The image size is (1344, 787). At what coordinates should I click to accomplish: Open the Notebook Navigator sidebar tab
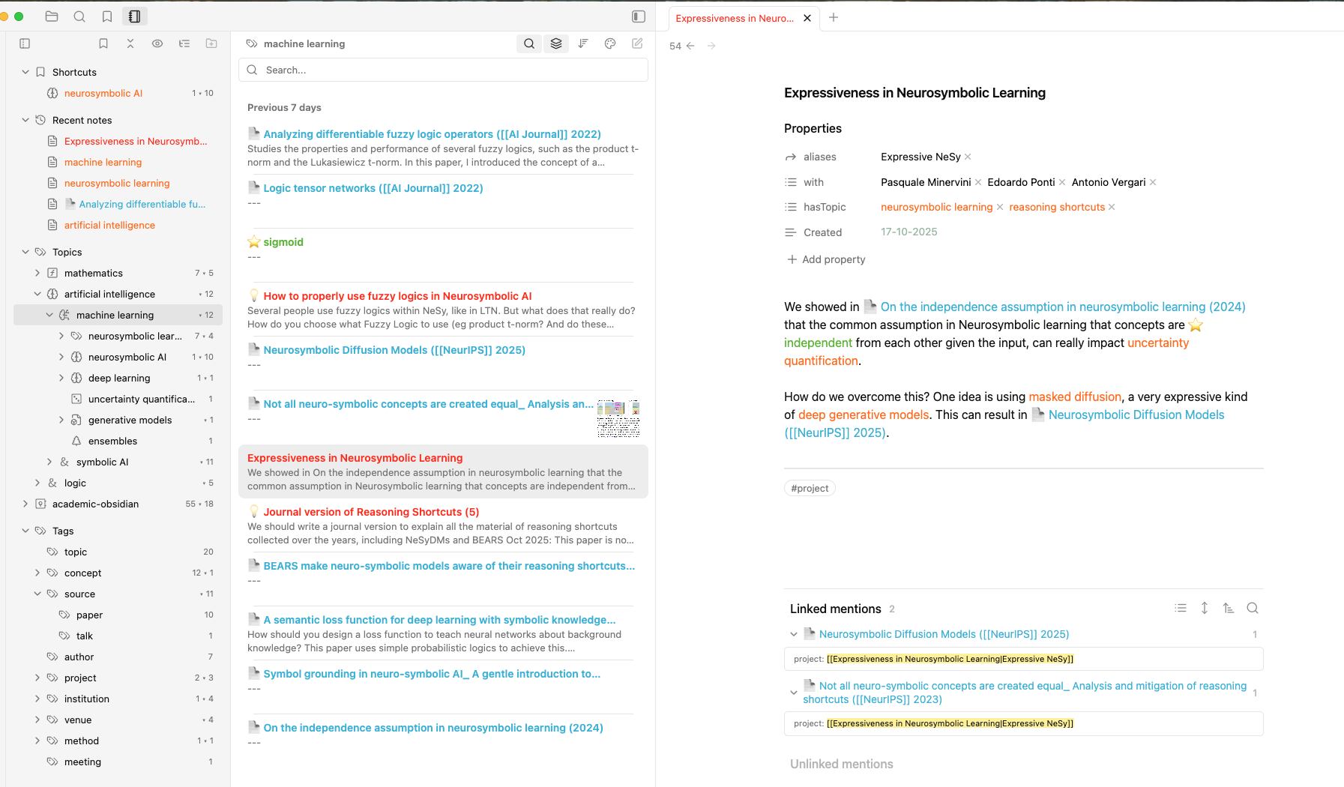click(135, 16)
